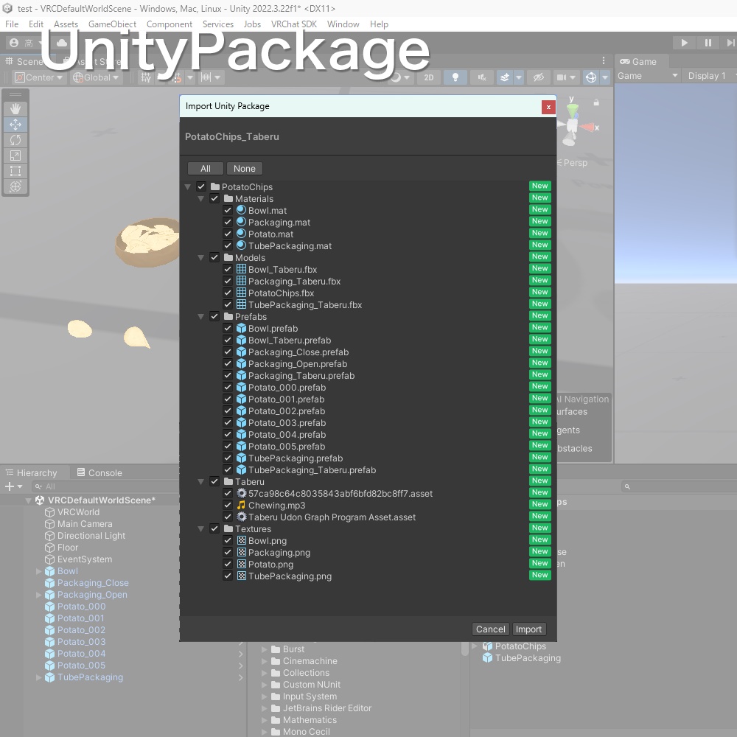The height and width of the screenshot is (737, 737).
Task: Select Main Camera in the Hierarchy
Action: [x=85, y=523]
